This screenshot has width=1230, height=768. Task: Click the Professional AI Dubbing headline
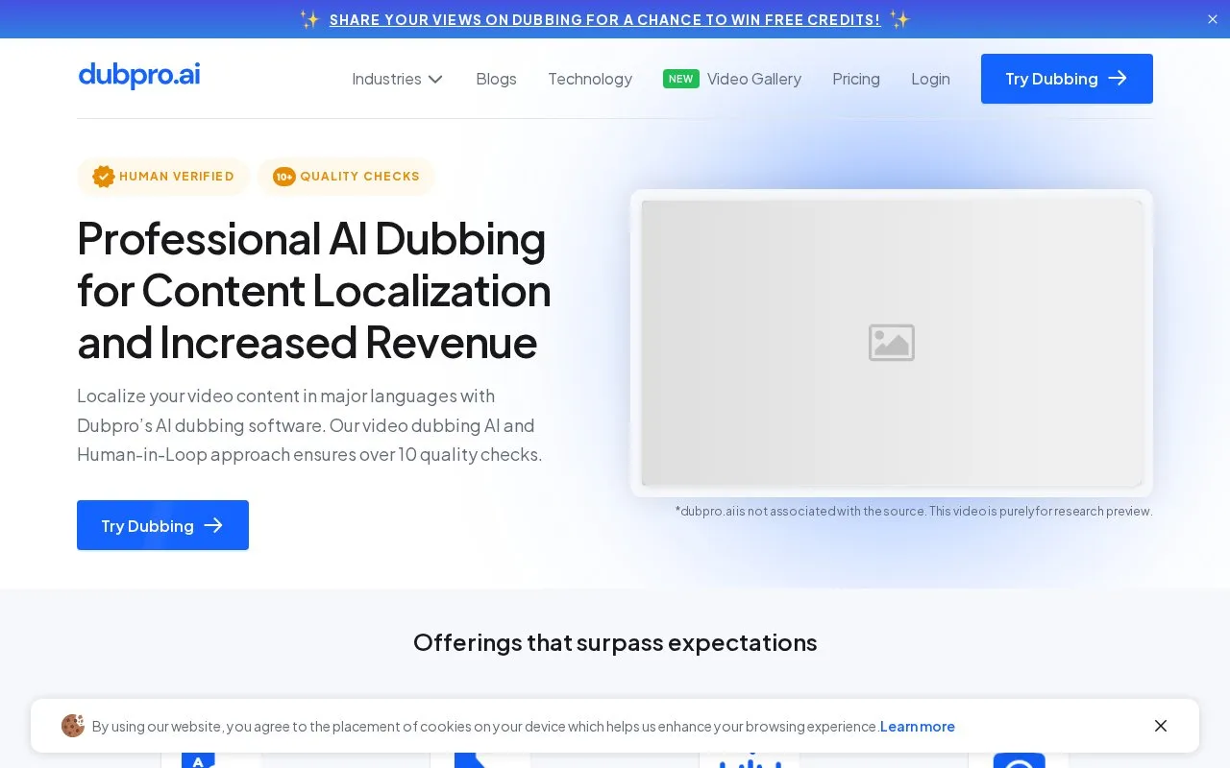[x=314, y=290]
